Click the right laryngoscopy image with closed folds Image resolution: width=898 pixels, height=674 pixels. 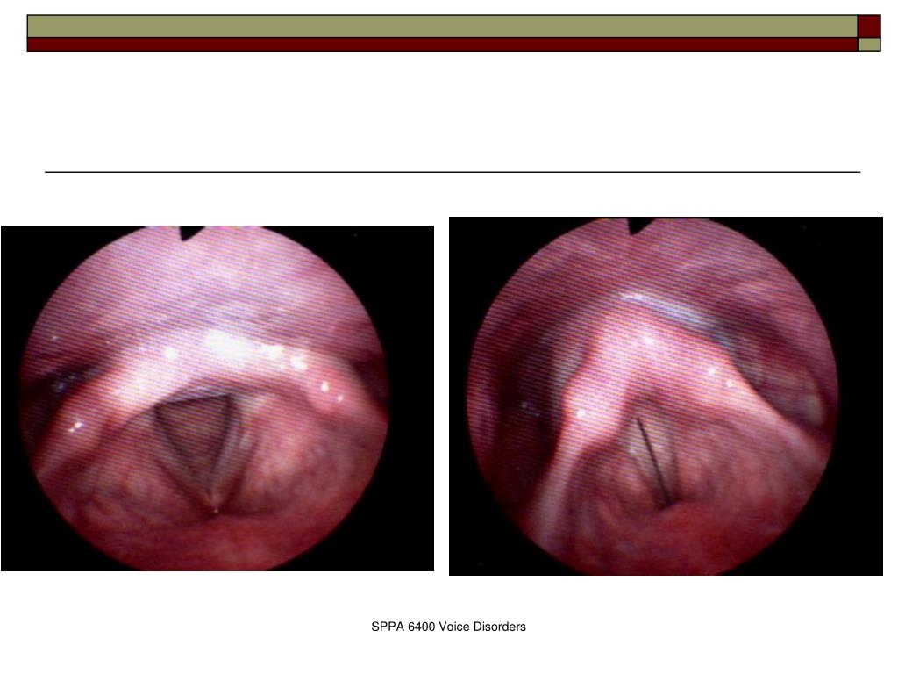click(666, 396)
